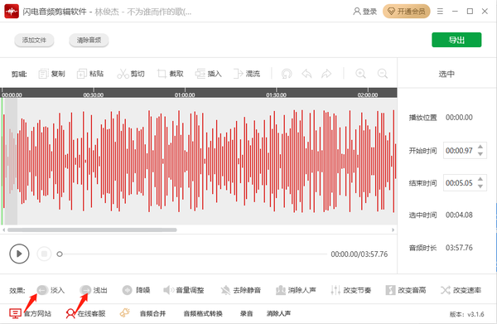
Task: Click the playback progress slider handle
Action: tap(60, 254)
